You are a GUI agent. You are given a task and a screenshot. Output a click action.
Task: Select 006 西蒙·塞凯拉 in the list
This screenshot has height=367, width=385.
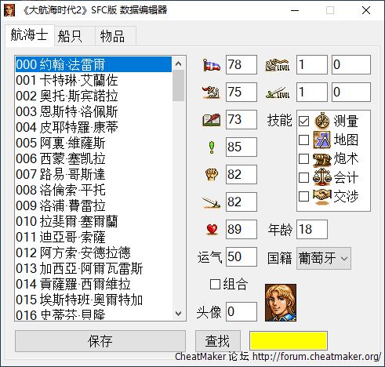(x=93, y=158)
